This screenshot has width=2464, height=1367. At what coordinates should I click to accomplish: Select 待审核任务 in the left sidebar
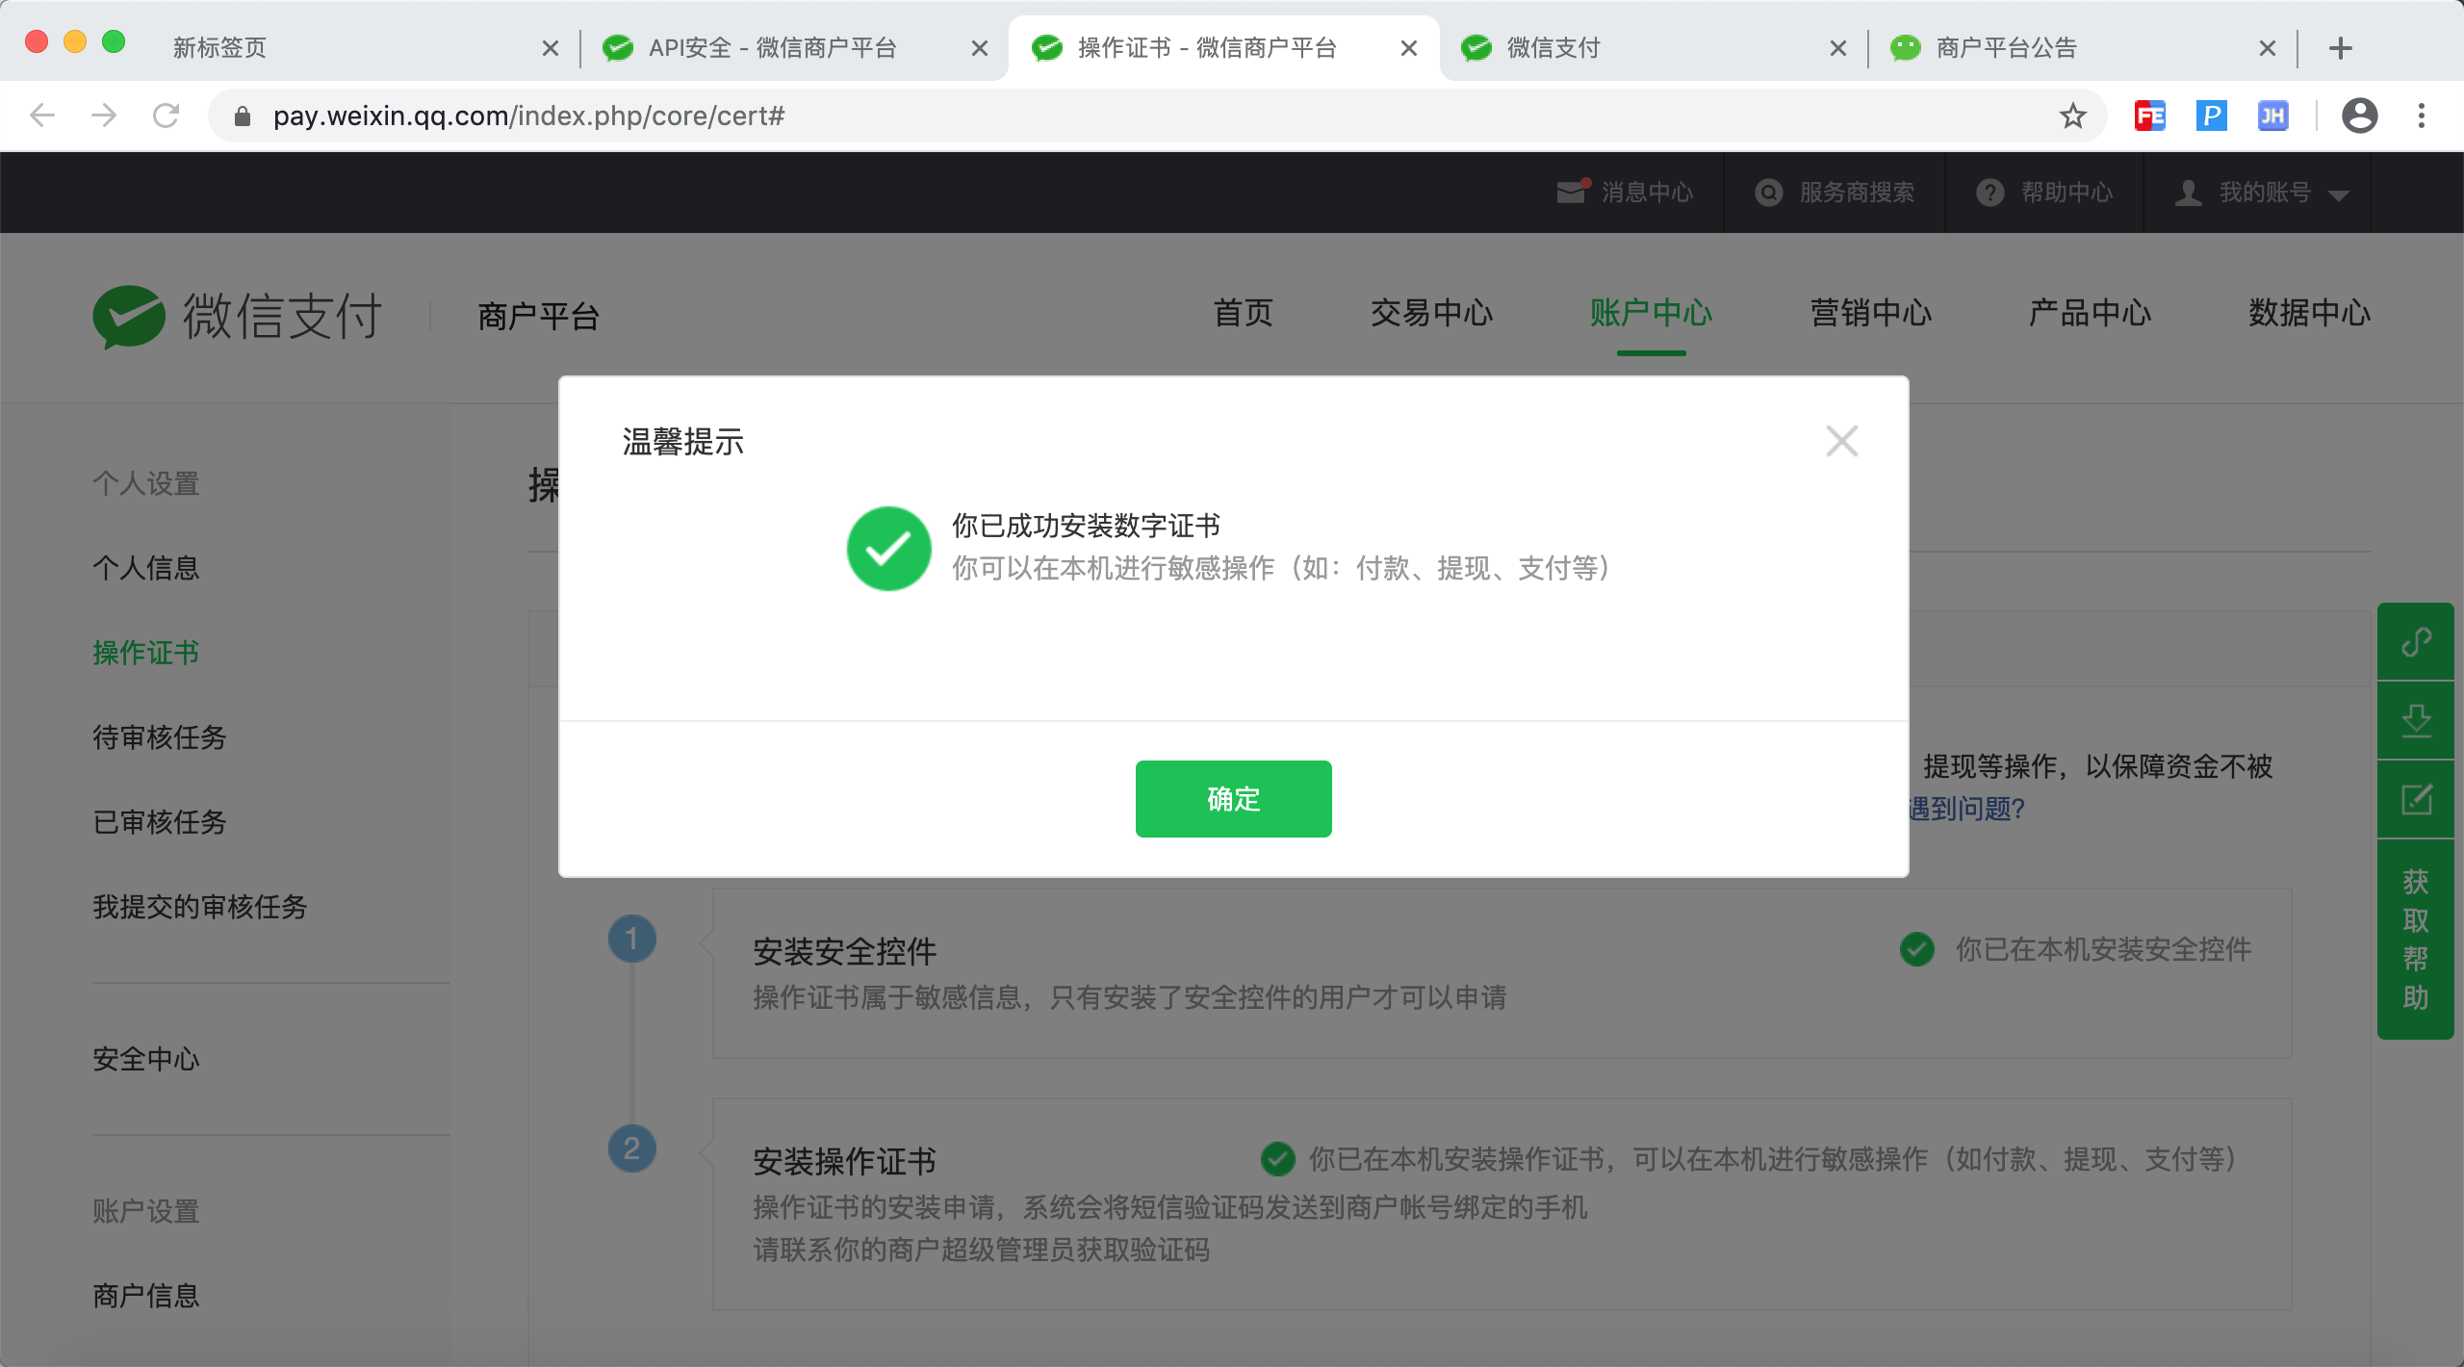(x=160, y=737)
